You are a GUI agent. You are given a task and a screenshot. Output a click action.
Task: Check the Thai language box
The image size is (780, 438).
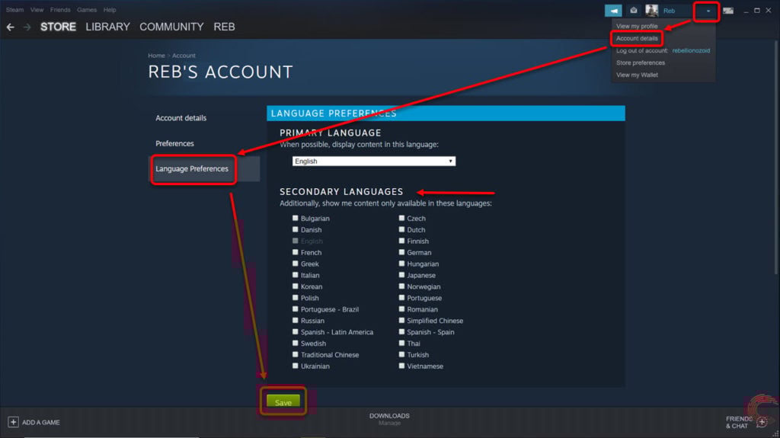click(401, 343)
